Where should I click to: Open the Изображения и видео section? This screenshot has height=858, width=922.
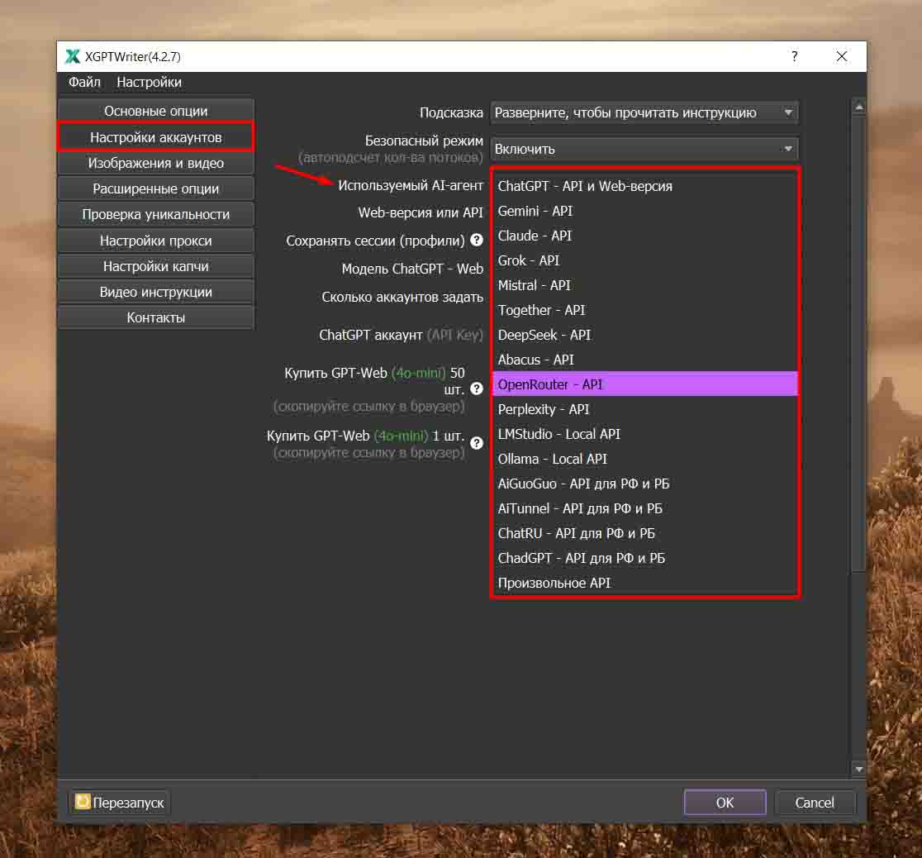155,163
